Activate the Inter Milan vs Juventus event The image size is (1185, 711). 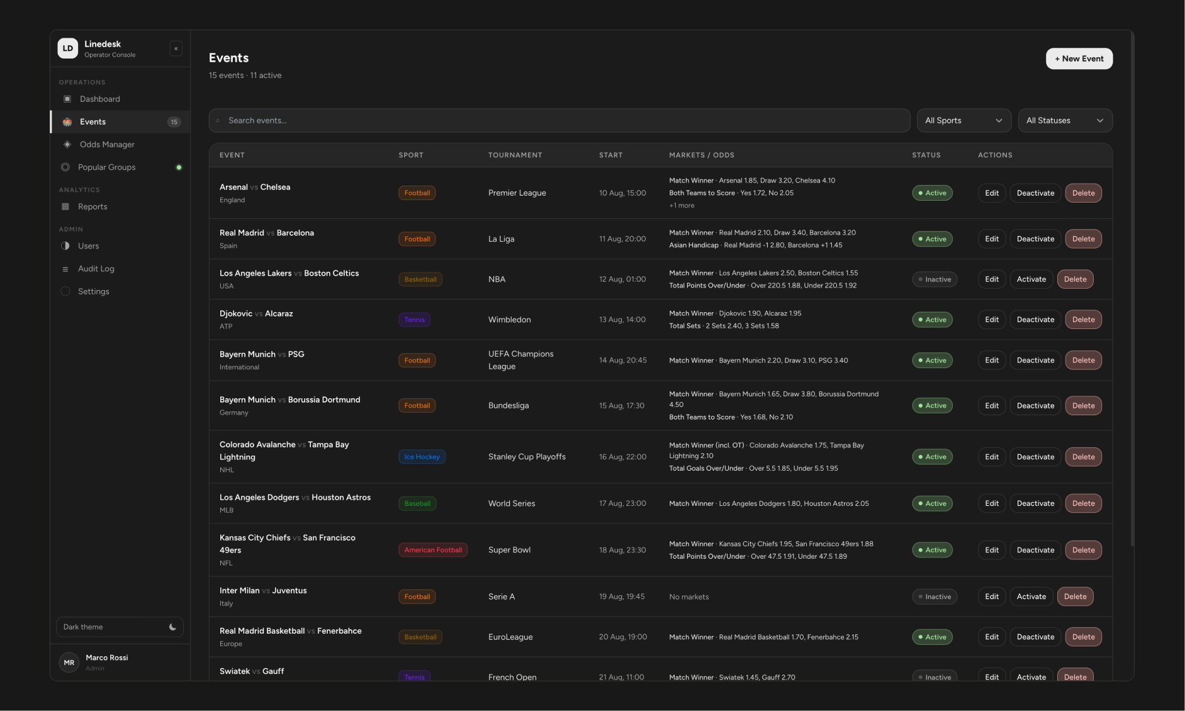tap(1031, 596)
